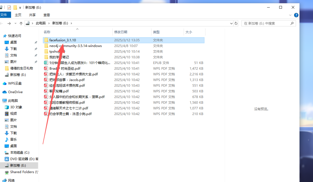Screen dimensions: 313x182
Task: Open the Help question mark icon
Action: 296,15
